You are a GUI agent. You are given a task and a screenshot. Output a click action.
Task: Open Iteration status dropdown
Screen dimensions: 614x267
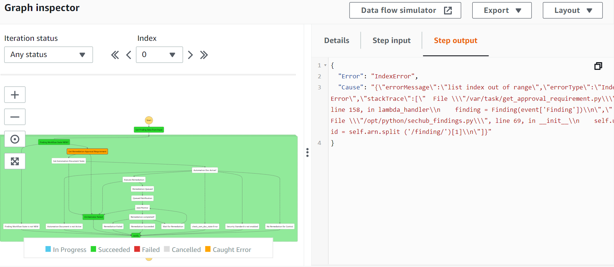49,55
